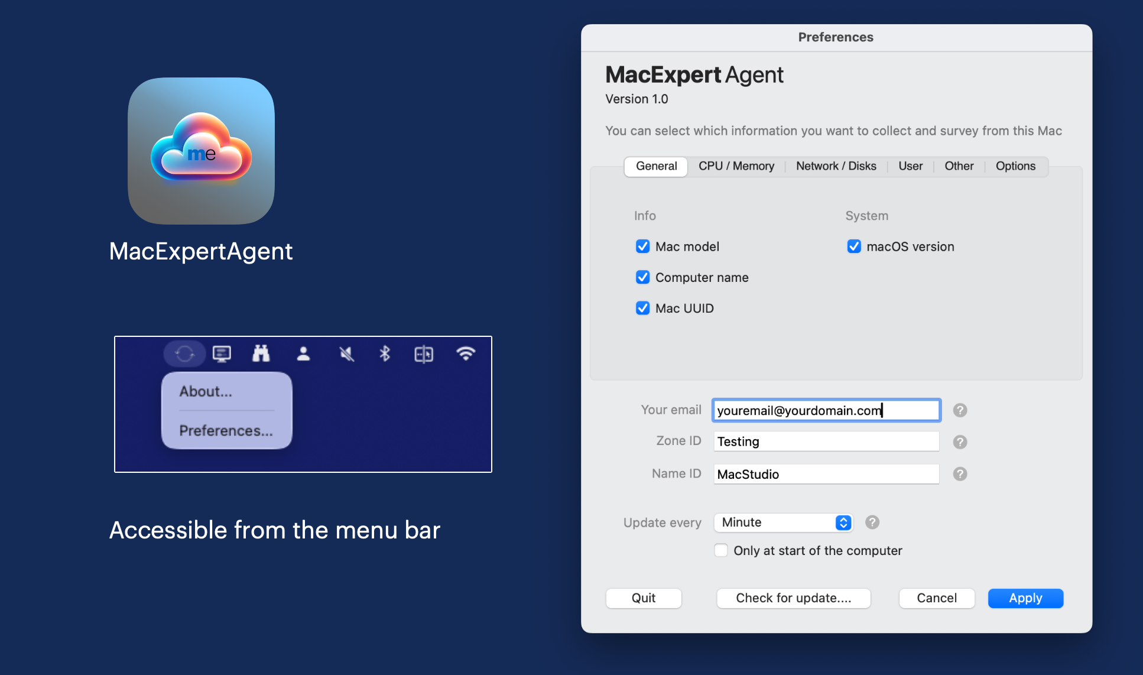Switch to the Options tab
1143x675 pixels.
point(1015,166)
